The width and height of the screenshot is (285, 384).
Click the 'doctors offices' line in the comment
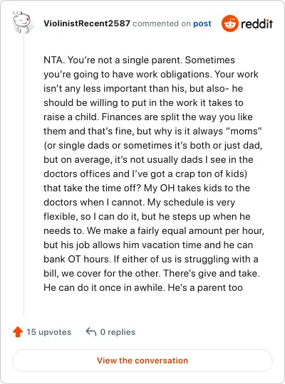(x=145, y=174)
